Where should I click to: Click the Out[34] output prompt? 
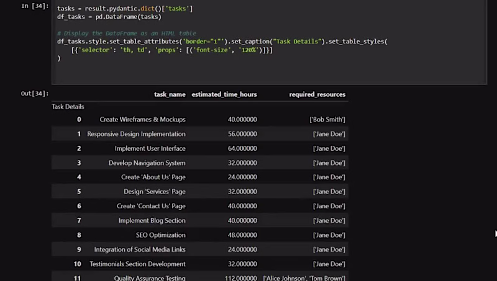[x=34, y=94]
